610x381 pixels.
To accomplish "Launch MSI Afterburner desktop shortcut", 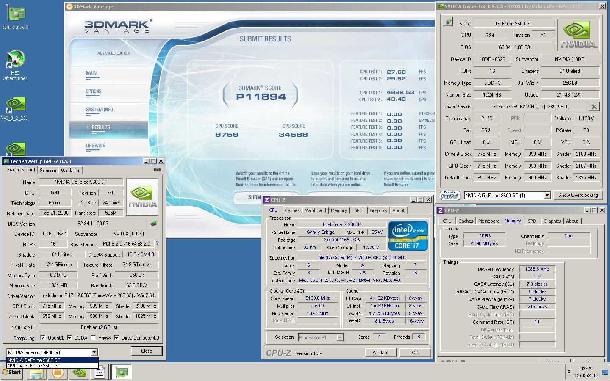I will (15, 66).
